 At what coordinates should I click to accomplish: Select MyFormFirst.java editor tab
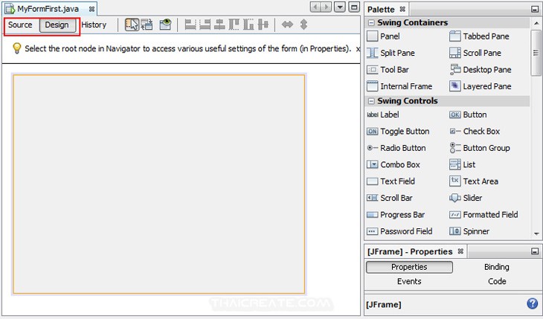(48, 9)
